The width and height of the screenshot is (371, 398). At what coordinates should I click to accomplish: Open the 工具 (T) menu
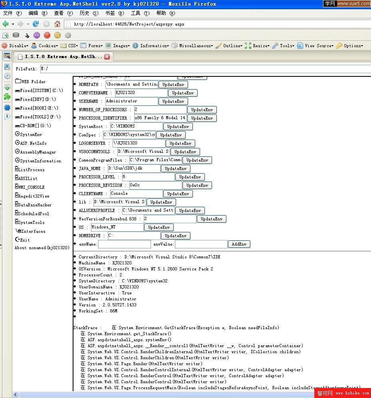tap(140, 13)
